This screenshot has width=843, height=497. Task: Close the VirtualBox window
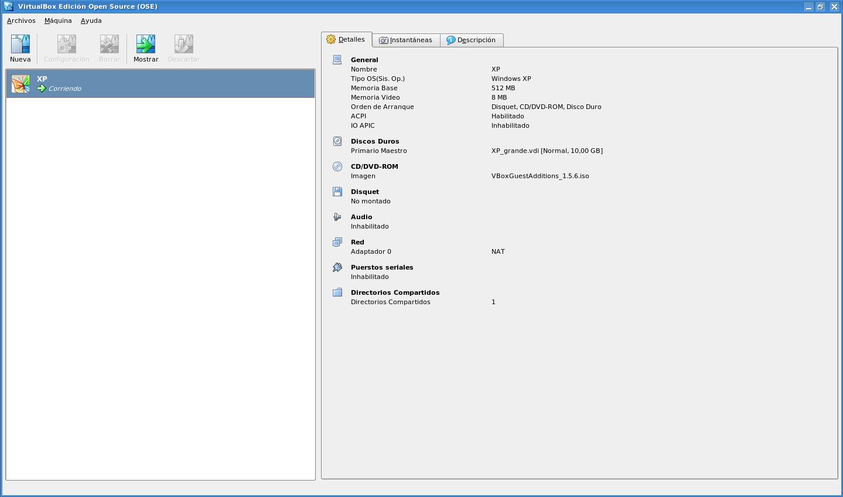tap(834, 6)
